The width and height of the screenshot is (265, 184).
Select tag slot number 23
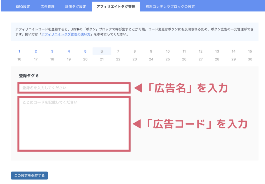(x=135, y=59)
